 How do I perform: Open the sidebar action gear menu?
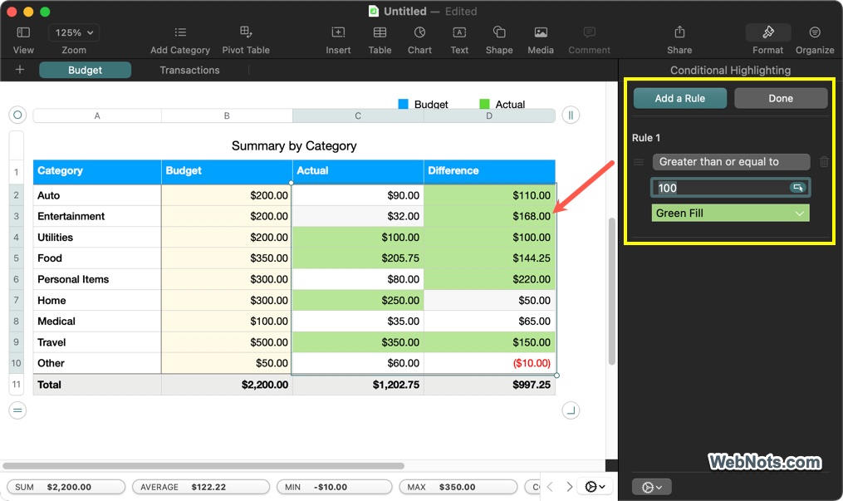click(x=652, y=487)
